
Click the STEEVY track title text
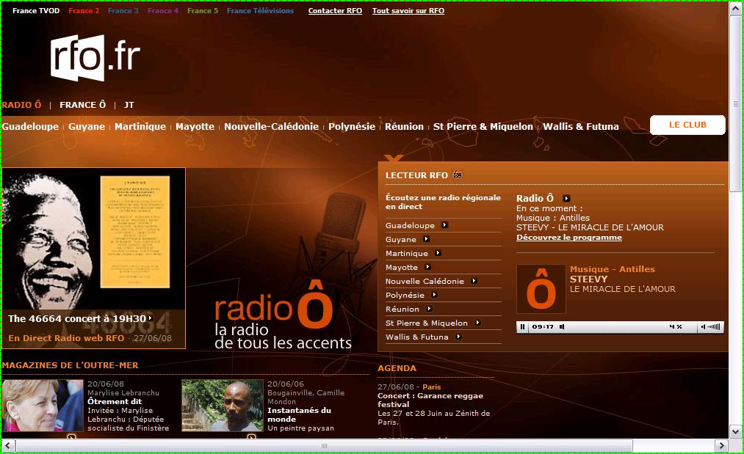589,279
